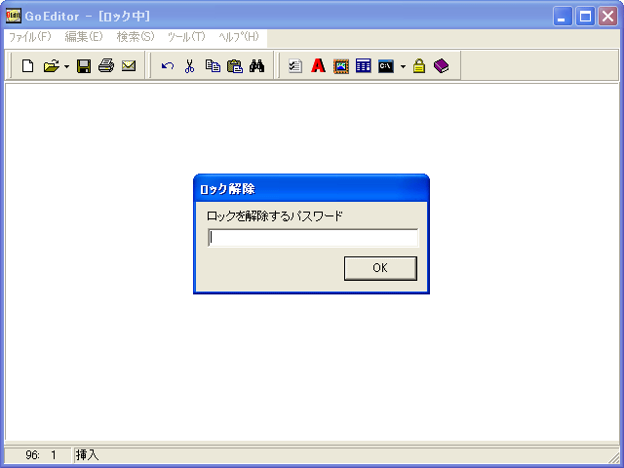Search with the binoculars icon
Image resolution: width=624 pixels, height=468 pixels.
click(x=257, y=65)
